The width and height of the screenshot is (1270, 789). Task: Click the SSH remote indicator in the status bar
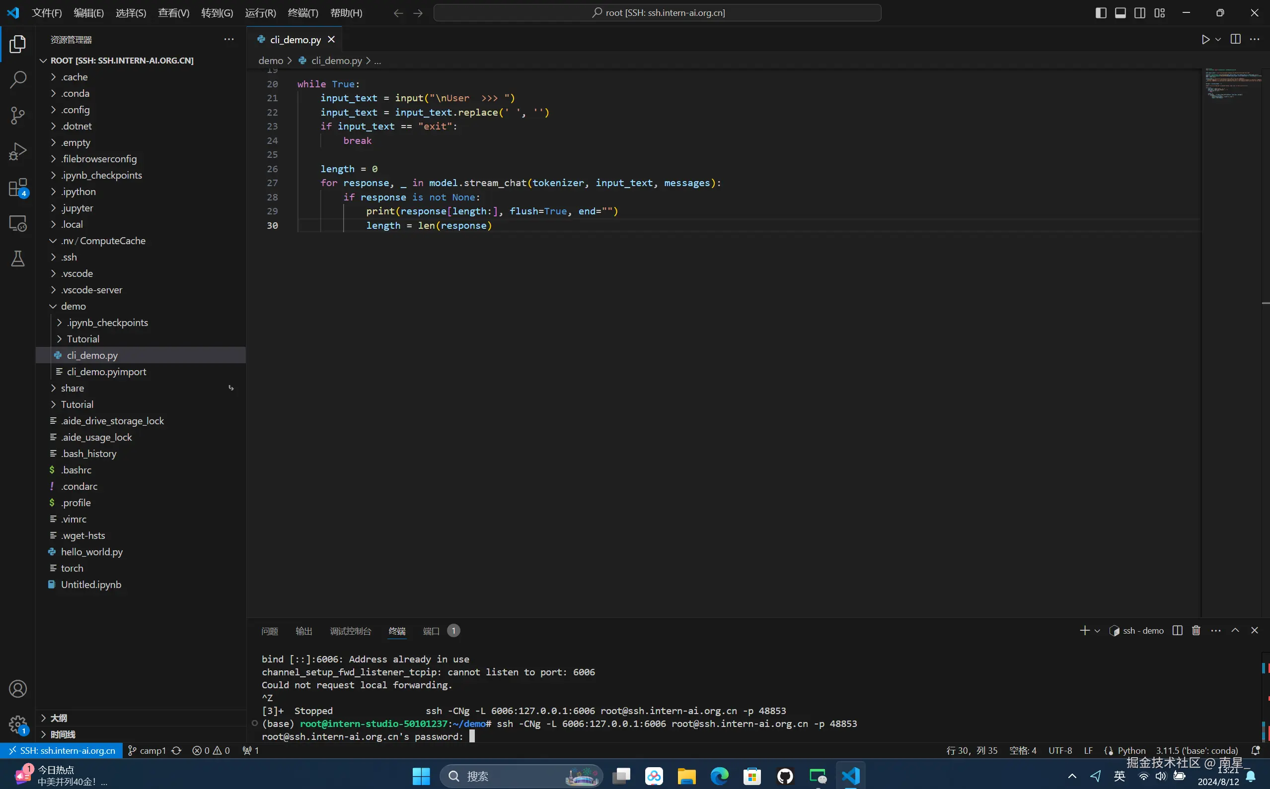tap(61, 750)
